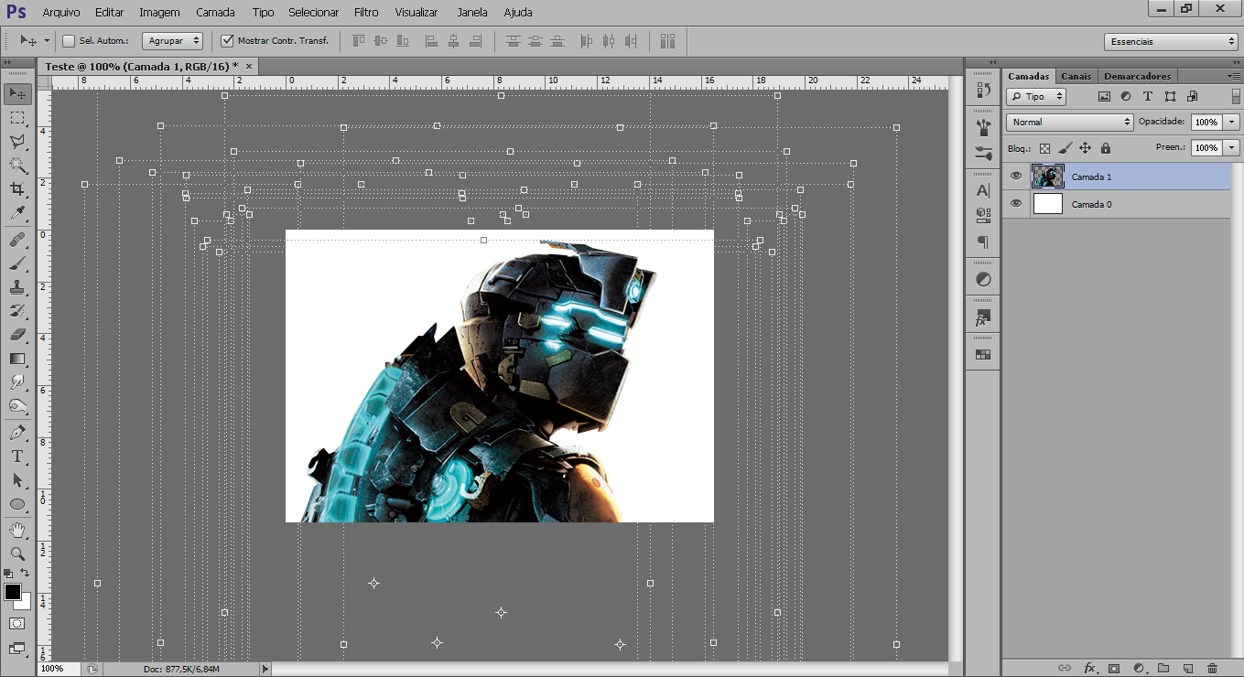Select the Move tool in the toolbox
This screenshot has width=1244, height=677.
17,94
